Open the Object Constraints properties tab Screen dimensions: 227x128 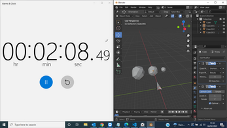click(x=195, y=102)
